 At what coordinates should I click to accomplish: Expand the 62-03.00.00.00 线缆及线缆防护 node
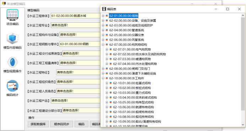(103, 25)
